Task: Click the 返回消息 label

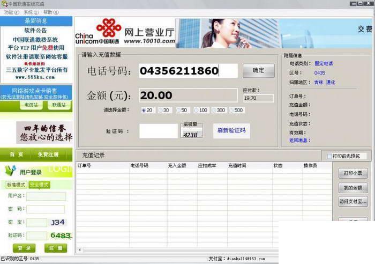Action: [x=299, y=141]
